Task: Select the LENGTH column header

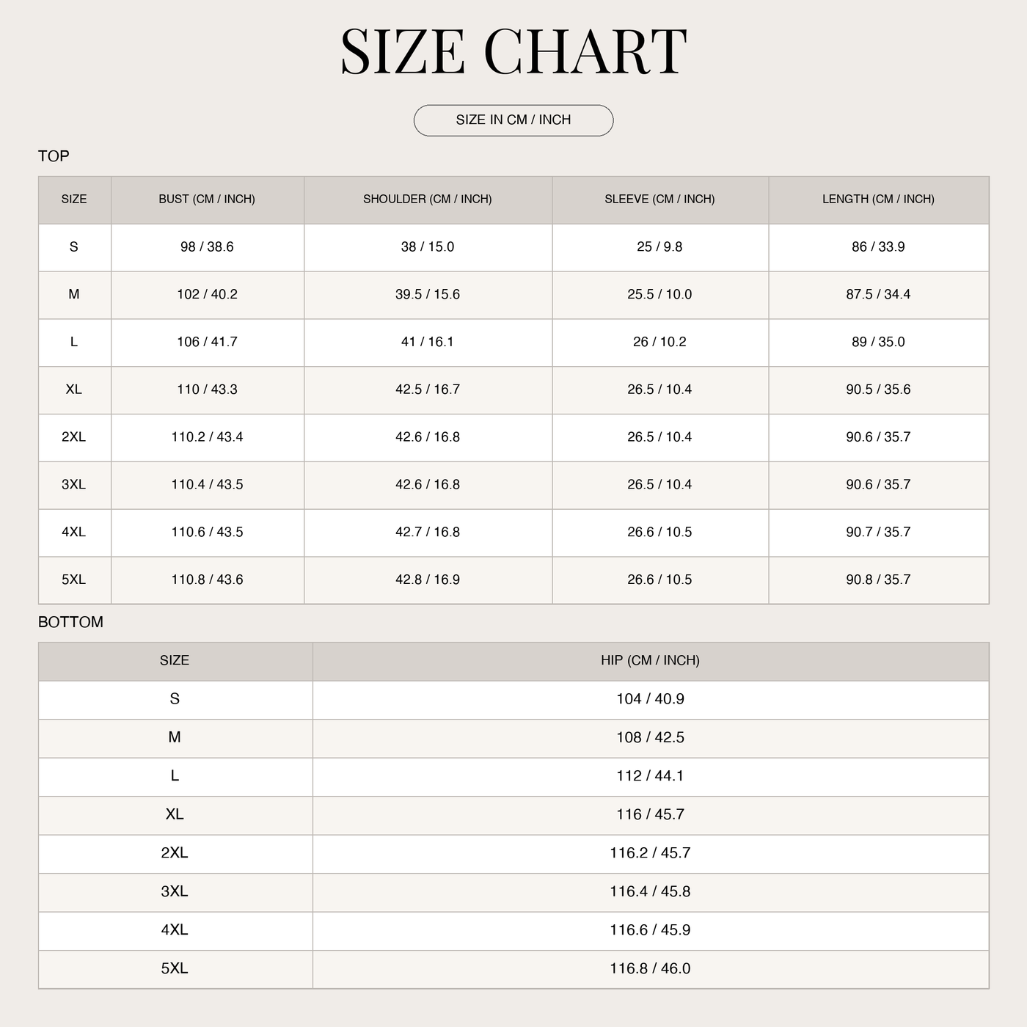Action: (x=878, y=200)
